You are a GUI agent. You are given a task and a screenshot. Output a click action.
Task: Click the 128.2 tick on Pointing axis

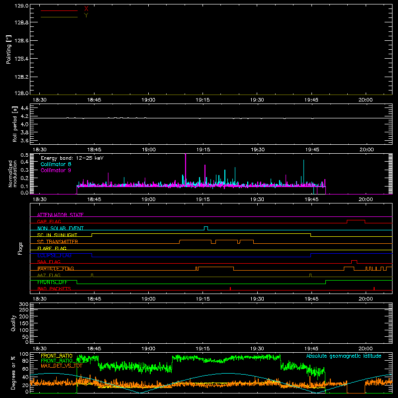pos(21,77)
